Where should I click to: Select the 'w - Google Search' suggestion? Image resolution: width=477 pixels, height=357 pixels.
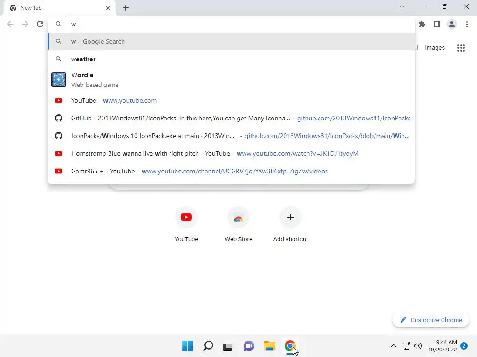coord(231,41)
